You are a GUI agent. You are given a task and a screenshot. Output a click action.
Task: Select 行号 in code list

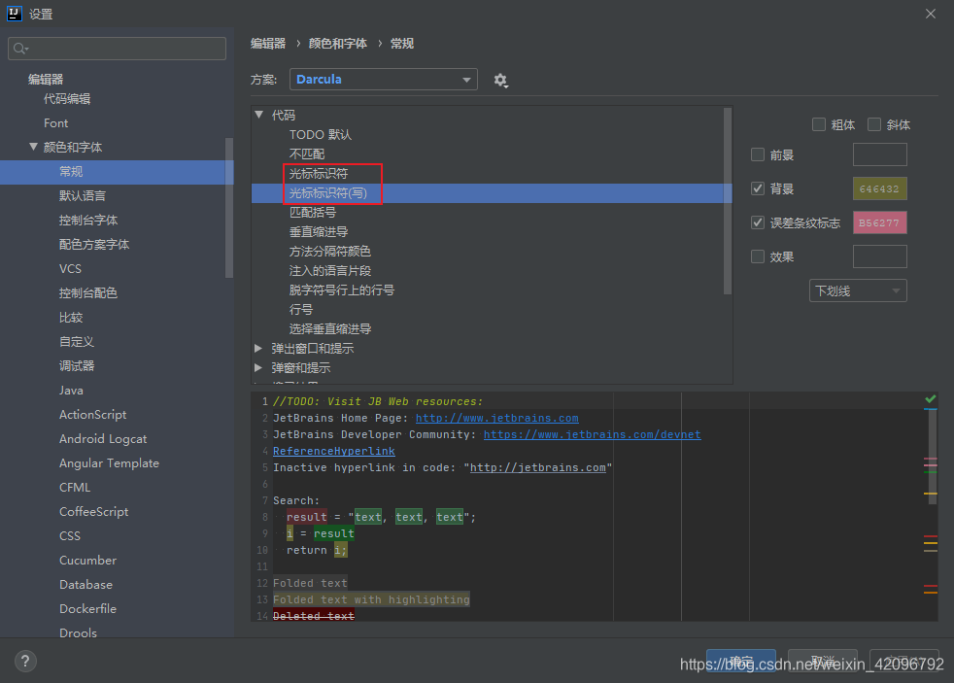(x=301, y=310)
